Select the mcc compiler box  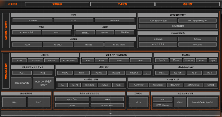pos(63,85)
